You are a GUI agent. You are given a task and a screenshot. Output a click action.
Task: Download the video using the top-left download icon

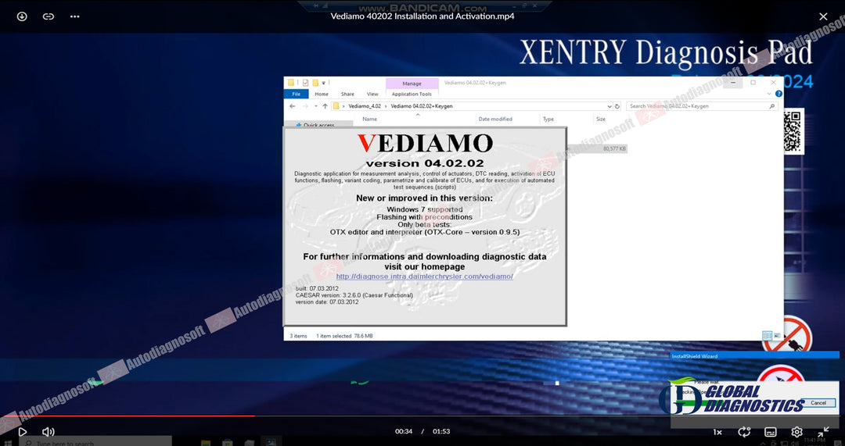22,16
